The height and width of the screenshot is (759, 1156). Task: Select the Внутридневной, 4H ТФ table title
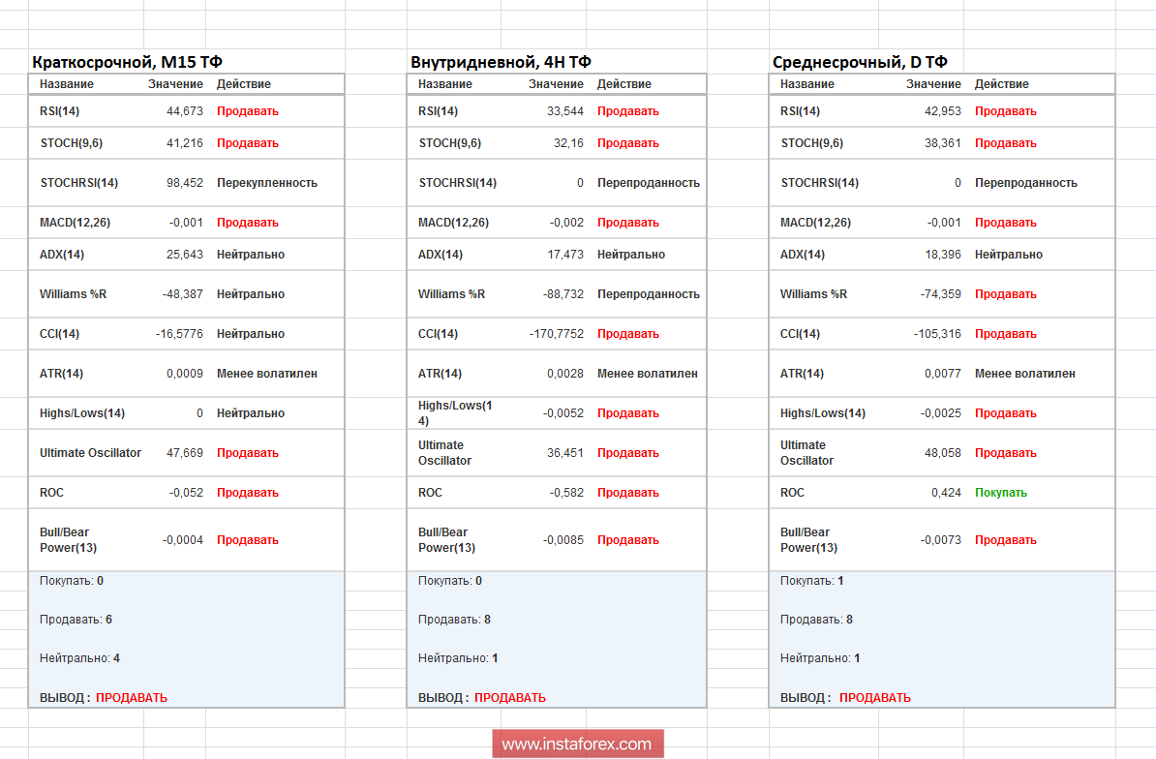(x=501, y=62)
